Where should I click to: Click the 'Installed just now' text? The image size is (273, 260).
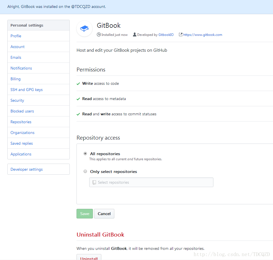tap(115, 35)
